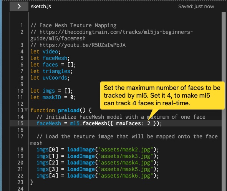
Task: Click 'let imgs = [];' on line 10
Action: click(52, 91)
